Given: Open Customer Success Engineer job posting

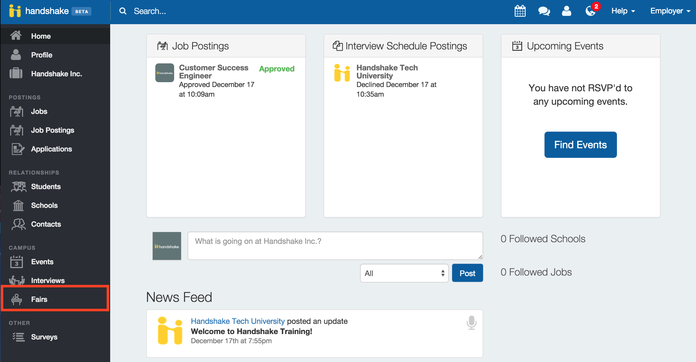Looking at the screenshot, I should [x=213, y=71].
